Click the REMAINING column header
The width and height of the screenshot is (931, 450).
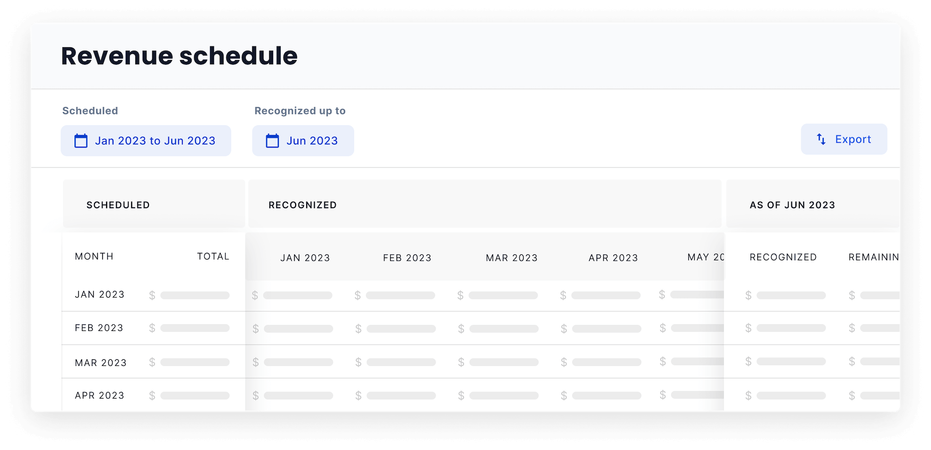[874, 257]
